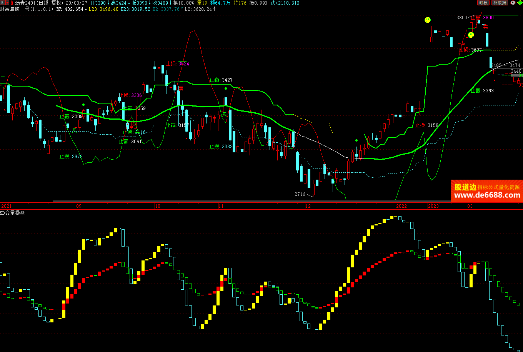Click the K chart-type icon at top left

point(2,3)
